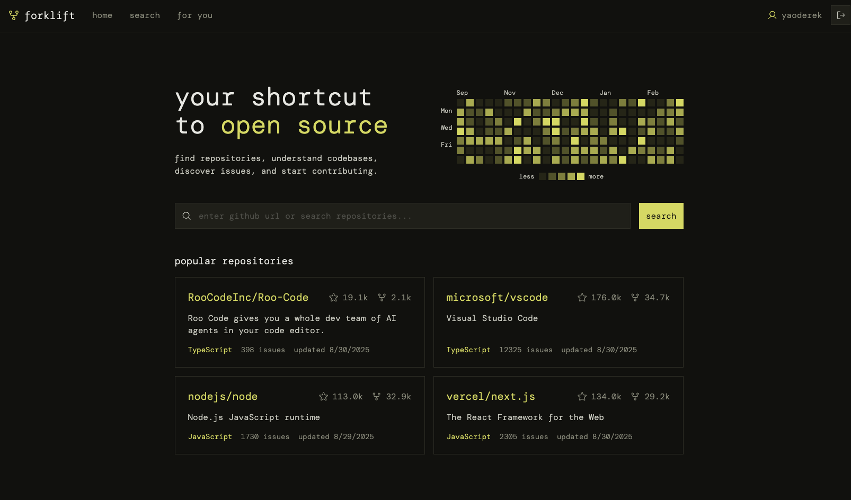Click the 'Sep' month label on the heatmap
The image size is (851, 500).
pyautogui.click(x=462, y=93)
